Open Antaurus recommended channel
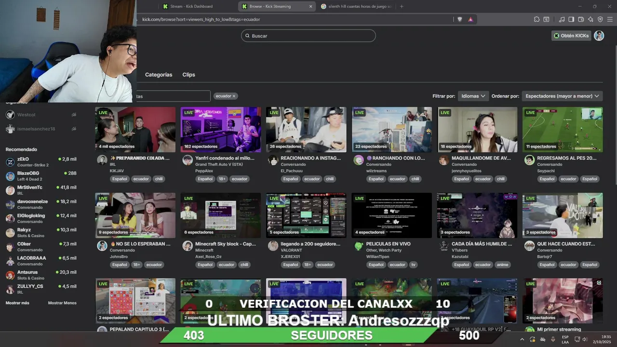Screen dimensions: 617x347 tap(41, 275)
